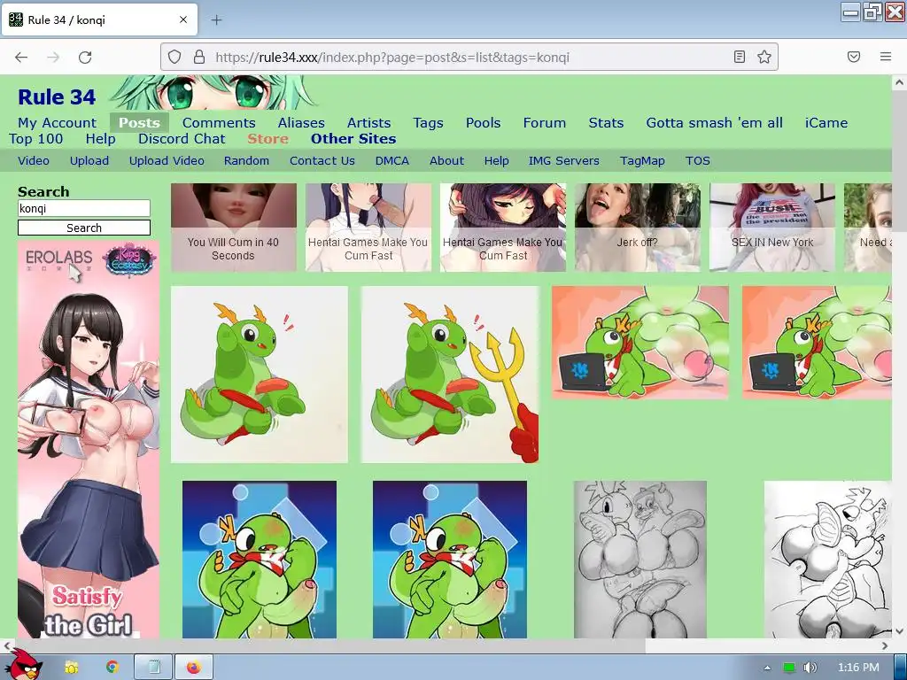The image size is (907, 680).
Task: Select the 'Rule 34 / konqi' browser tab
Action: tap(99, 19)
